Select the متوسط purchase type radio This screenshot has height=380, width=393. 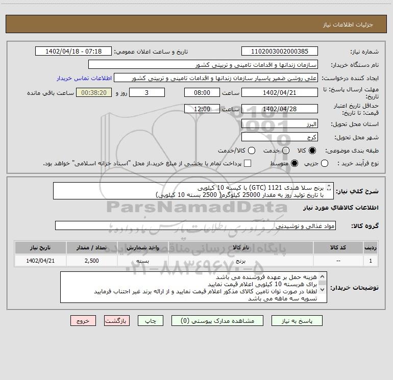coord(294,163)
